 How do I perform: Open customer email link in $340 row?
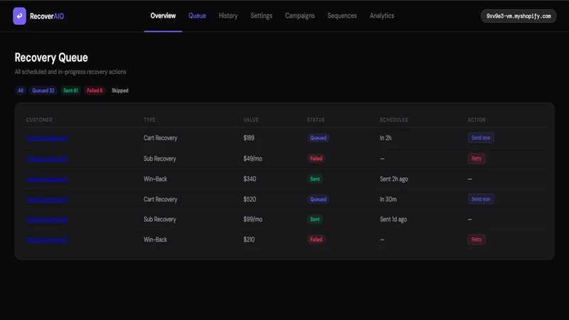click(46, 179)
